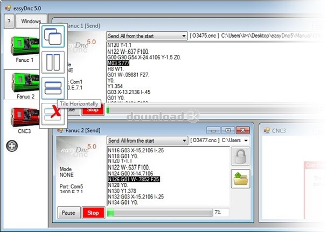The height and width of the screenshot is (232, 327).
Task: Select line G03 X-13.2136 I-.45
Action: pyautogui.click(x=129, y=92)
